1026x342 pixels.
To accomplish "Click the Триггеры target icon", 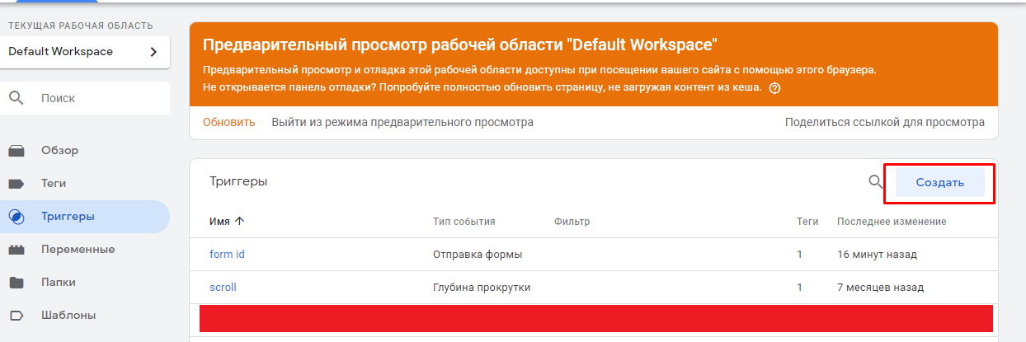I will tap(16, 217).
